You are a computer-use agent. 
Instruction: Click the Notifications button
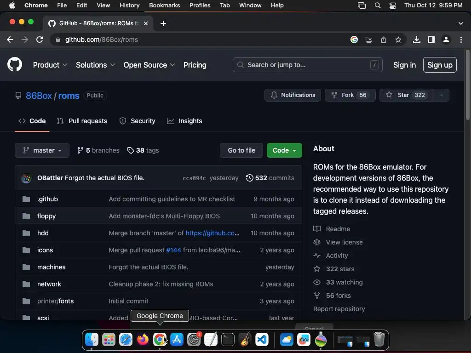point(293,95)
